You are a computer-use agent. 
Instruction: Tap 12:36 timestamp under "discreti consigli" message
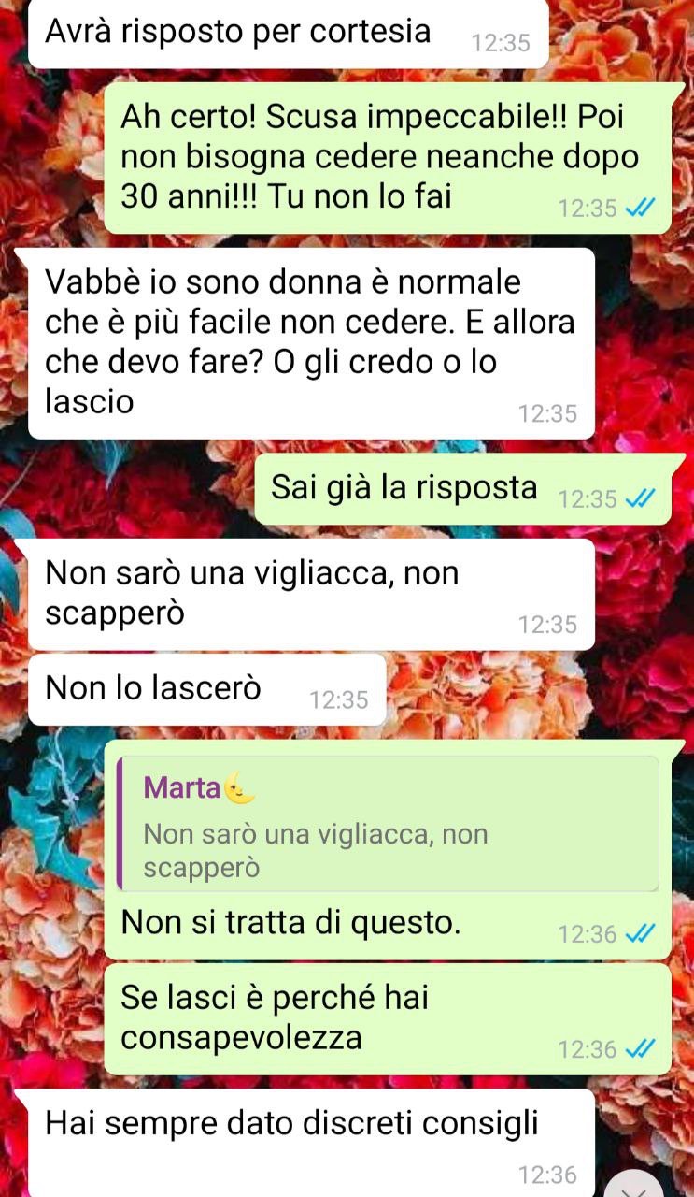click(x=548, y=1174)
